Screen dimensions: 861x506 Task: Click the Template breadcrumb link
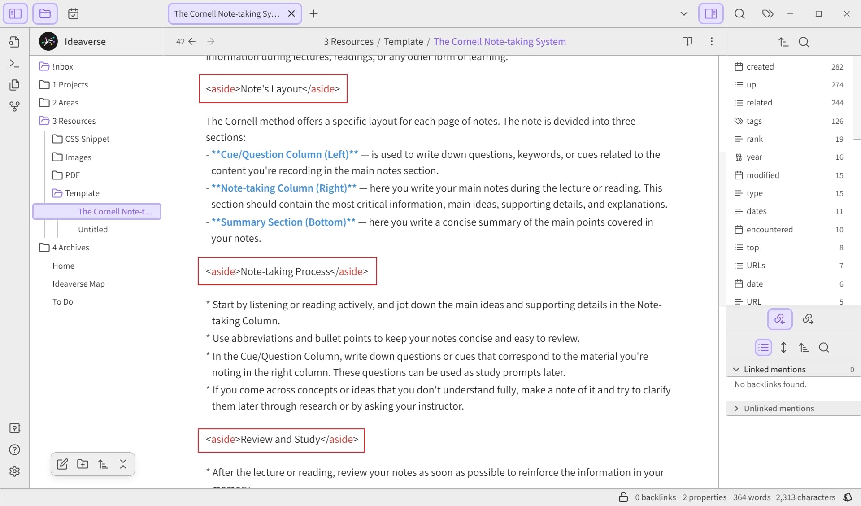(x=403, y=41)
